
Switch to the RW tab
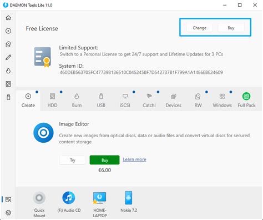[198, 101]
